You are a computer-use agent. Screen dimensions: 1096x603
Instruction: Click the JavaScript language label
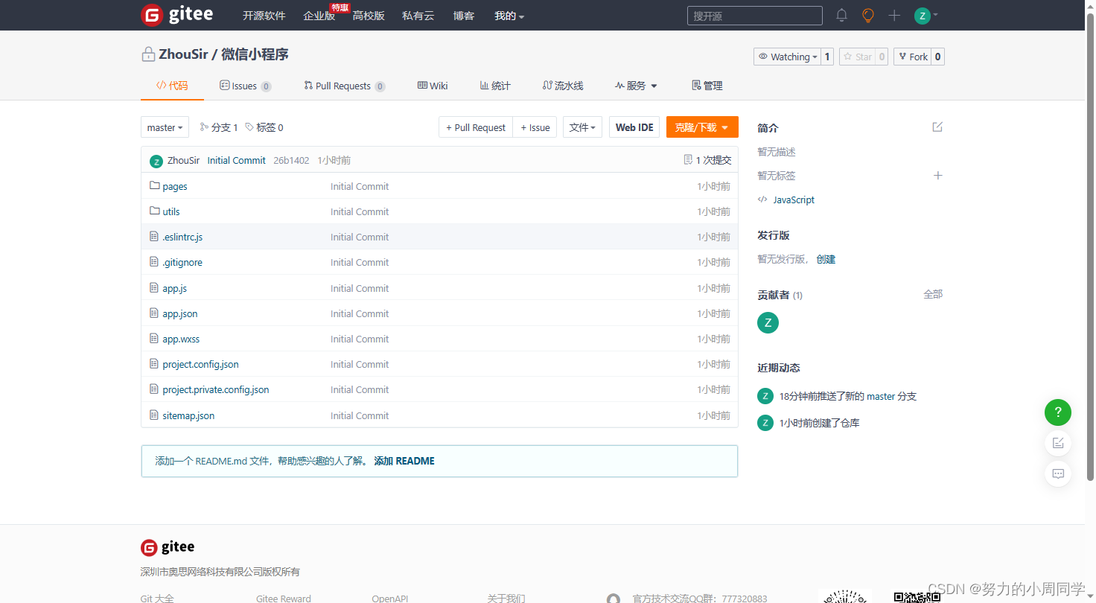[x=794, y=200]
